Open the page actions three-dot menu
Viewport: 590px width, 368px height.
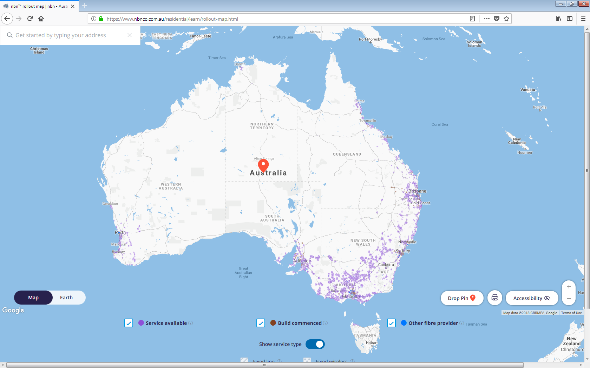pos(486,19)
